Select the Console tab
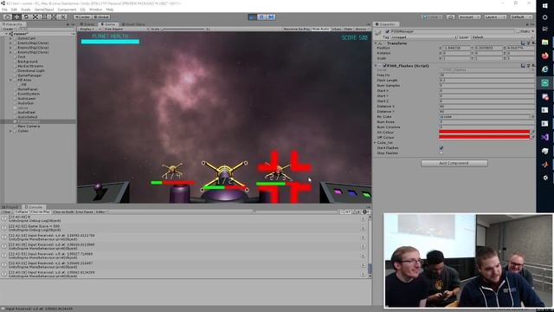554x312 pixels. click(33, 207)
